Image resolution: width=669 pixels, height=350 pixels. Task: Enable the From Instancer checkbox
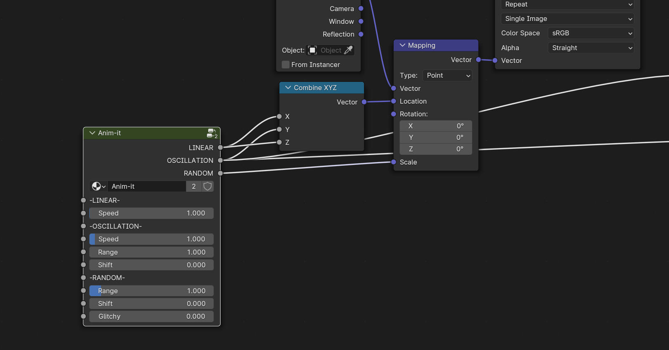pyautogui.click(x=286, y=65)
